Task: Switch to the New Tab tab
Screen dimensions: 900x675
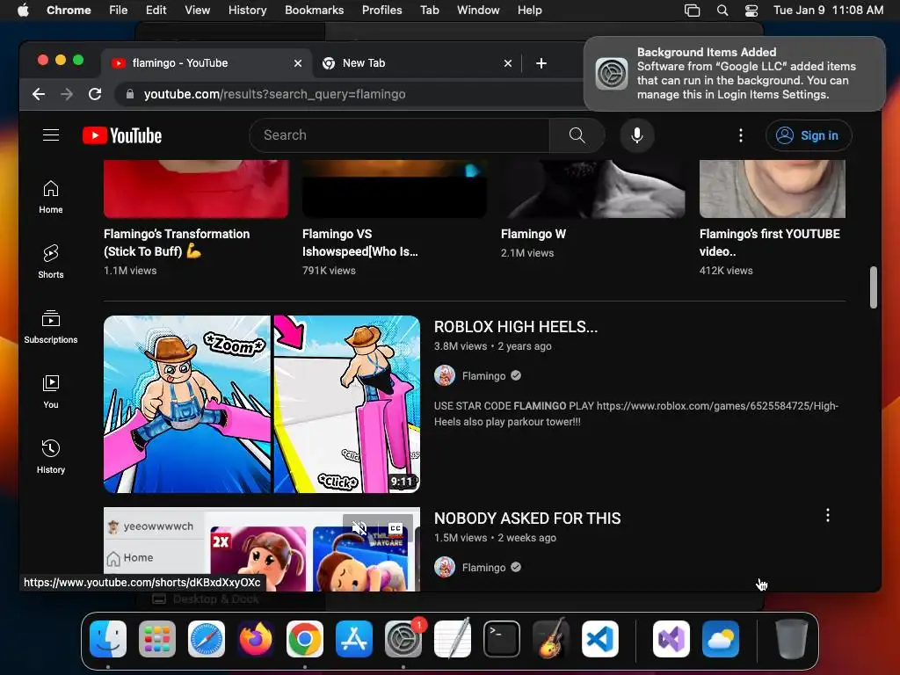Action: [417, 63]
